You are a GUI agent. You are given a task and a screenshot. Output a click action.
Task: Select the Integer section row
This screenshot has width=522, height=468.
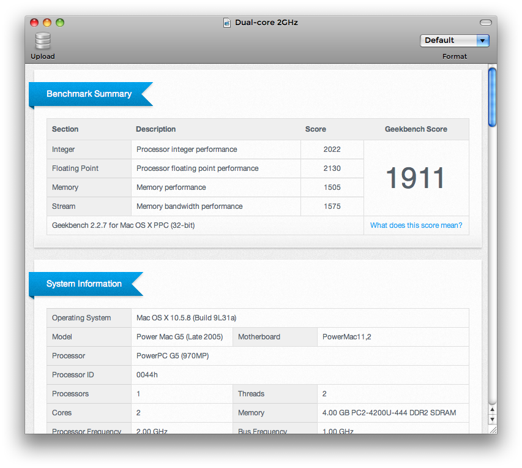point(64,149)
